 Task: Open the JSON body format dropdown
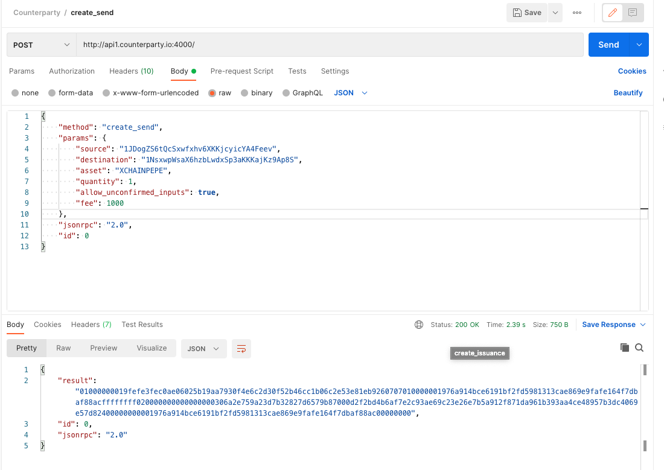pyautogui.click(x=350, y=93)
